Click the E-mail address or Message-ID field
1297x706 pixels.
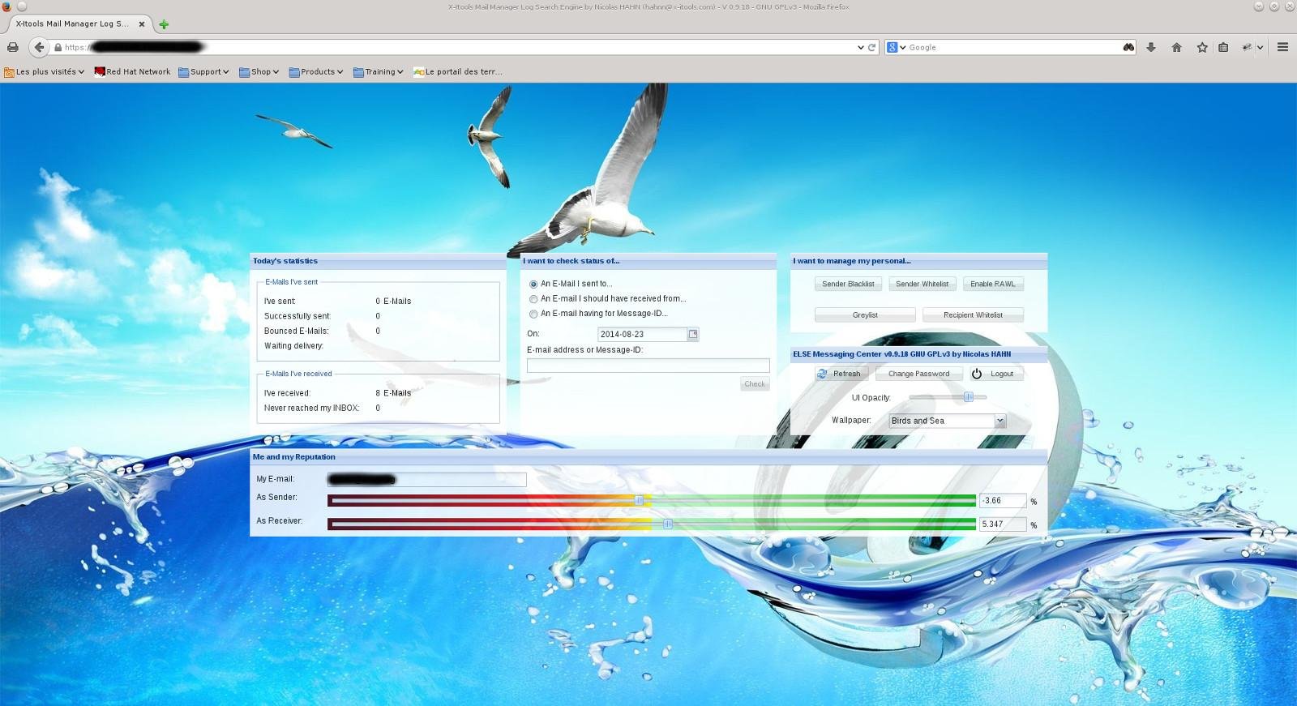coord(648,366)
